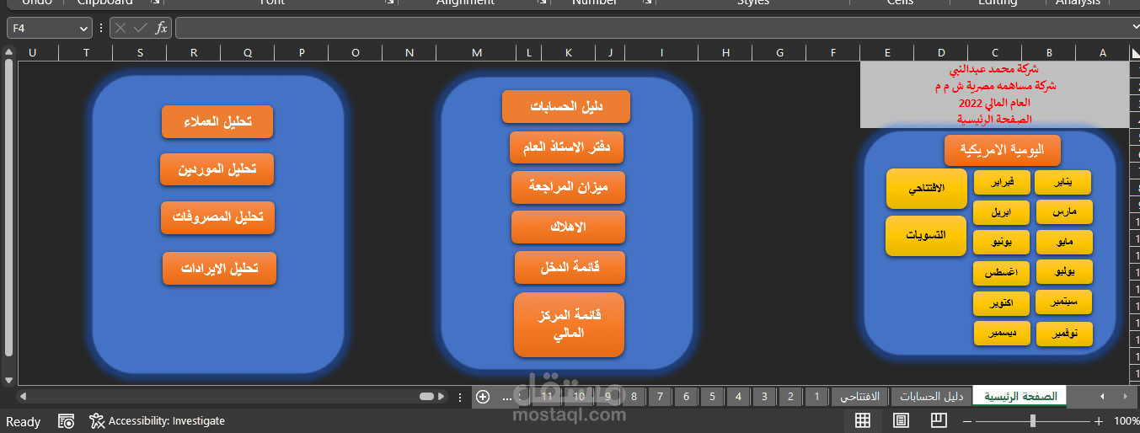
Task: Click the ابريل month button
Action: 1001,212
